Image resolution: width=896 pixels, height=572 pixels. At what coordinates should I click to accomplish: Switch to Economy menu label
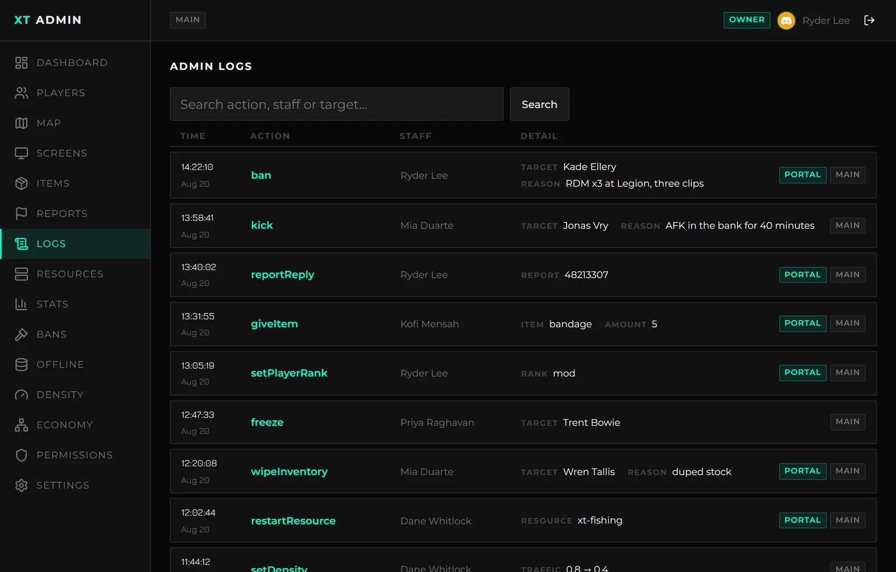pos(65,425)
